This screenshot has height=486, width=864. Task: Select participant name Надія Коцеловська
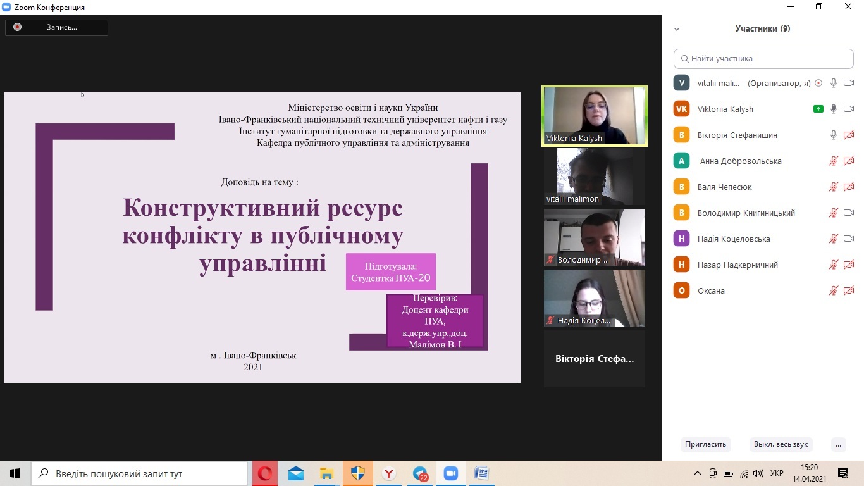click(x=734, y=239)
